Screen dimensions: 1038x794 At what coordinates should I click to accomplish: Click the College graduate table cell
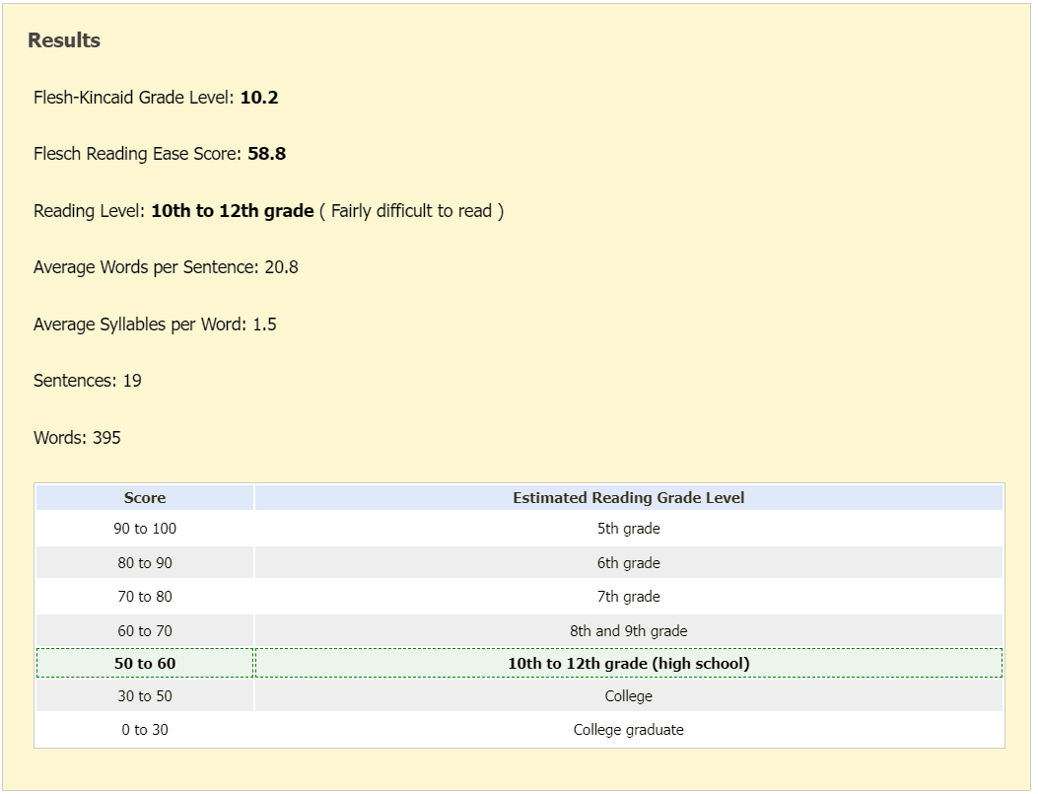(x=628, y=730)
